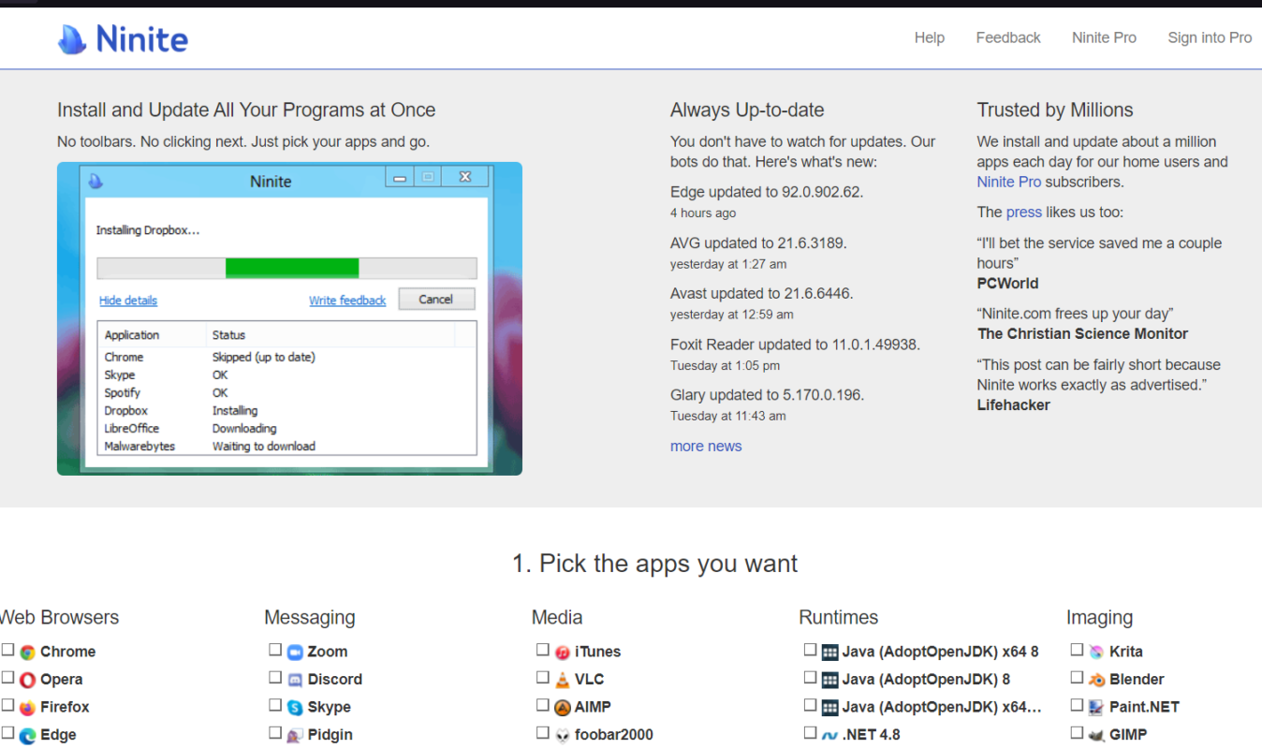This screenshot has width=1262, height=749.
Task: Check the Krita checkbox
Action: point(1077,649)
